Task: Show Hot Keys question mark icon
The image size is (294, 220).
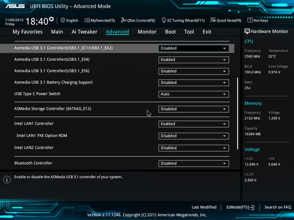Action: pyautogui.click(x=250, y=20)
